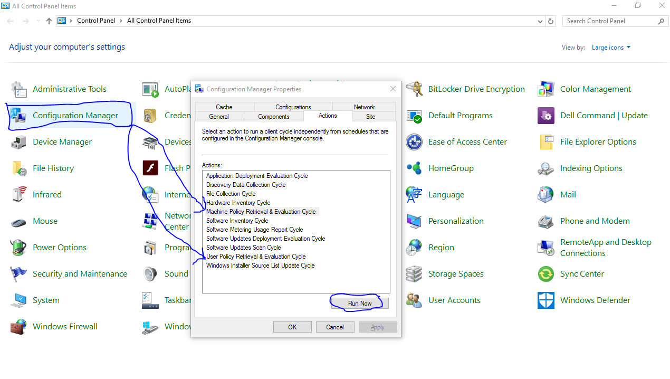Open Security and Maintenance flag icon
670x379 pixels.
click(x=18, y=274)
